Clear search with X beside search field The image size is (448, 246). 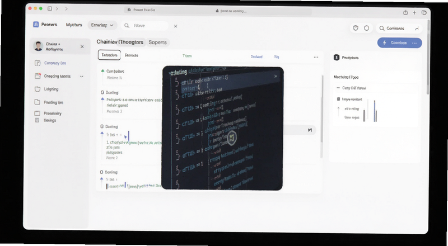(175, 26)
